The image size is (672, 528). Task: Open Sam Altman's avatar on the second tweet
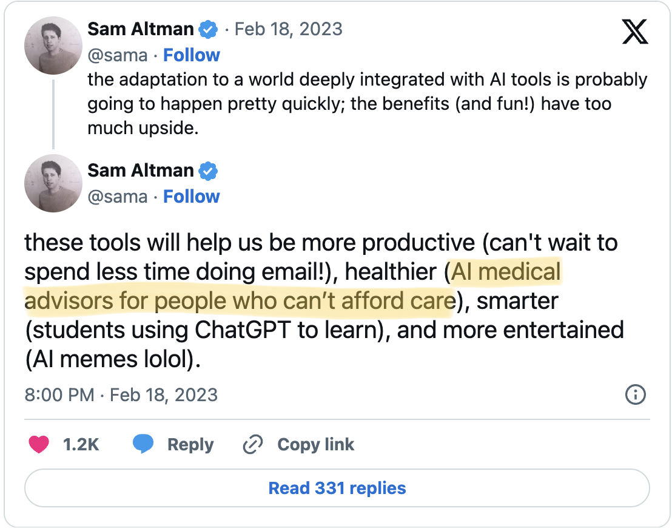53,183
